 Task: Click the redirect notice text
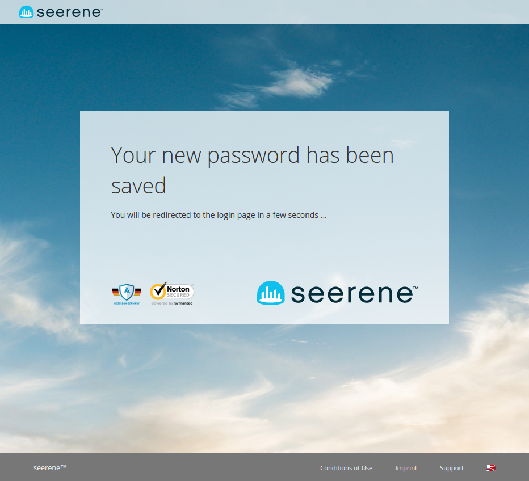pos(219,215)
